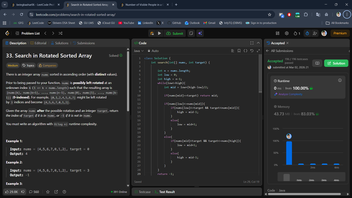Collapse the Code panel chevron

coord(258,43)
